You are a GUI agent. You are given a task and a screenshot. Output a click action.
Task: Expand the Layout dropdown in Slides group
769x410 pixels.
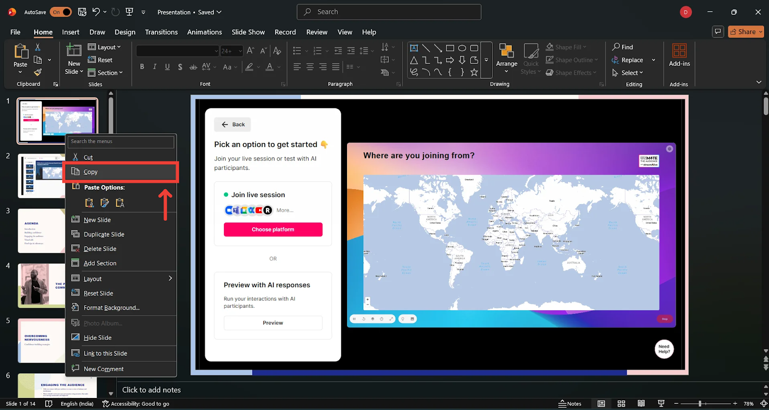tap(105, 47)
